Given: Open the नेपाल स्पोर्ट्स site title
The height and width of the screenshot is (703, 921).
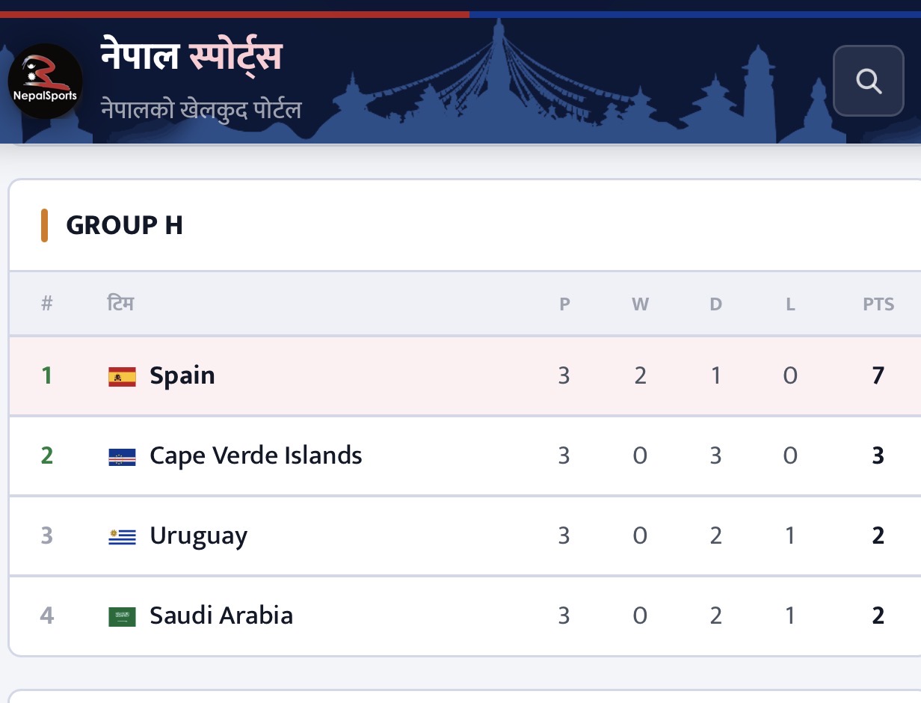Looking at the screenshot, I should coord(191,58).
